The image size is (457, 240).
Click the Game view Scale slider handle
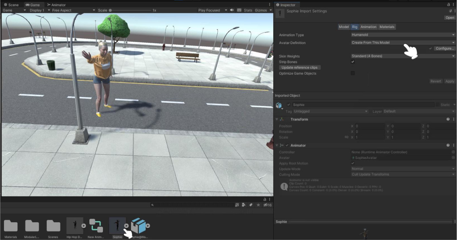(x=110, y=10)
